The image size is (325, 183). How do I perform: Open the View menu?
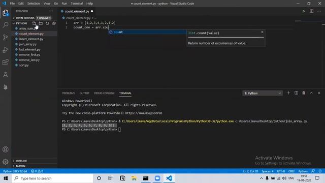point(47,4)
